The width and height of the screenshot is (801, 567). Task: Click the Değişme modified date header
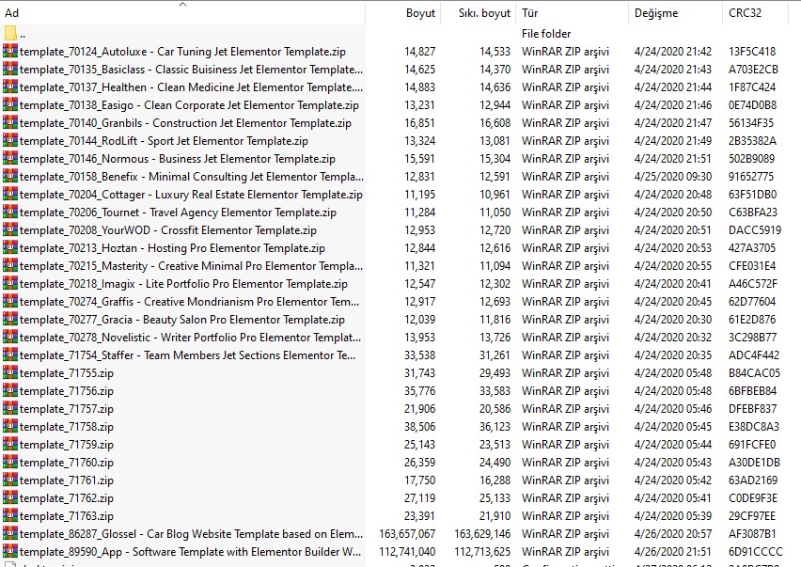[x=655, y=14]
